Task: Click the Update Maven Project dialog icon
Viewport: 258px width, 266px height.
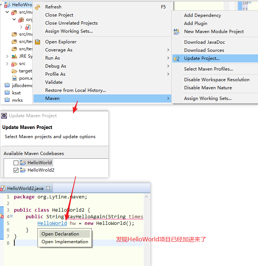Action: 4,116
